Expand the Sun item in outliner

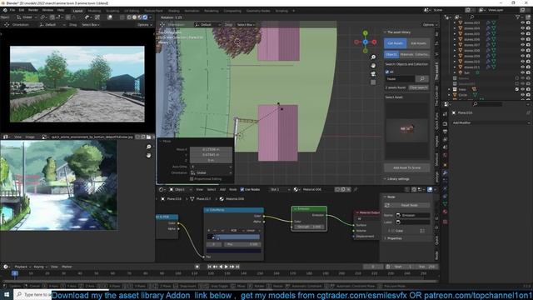pyautogui.click(x=455, y=72)
